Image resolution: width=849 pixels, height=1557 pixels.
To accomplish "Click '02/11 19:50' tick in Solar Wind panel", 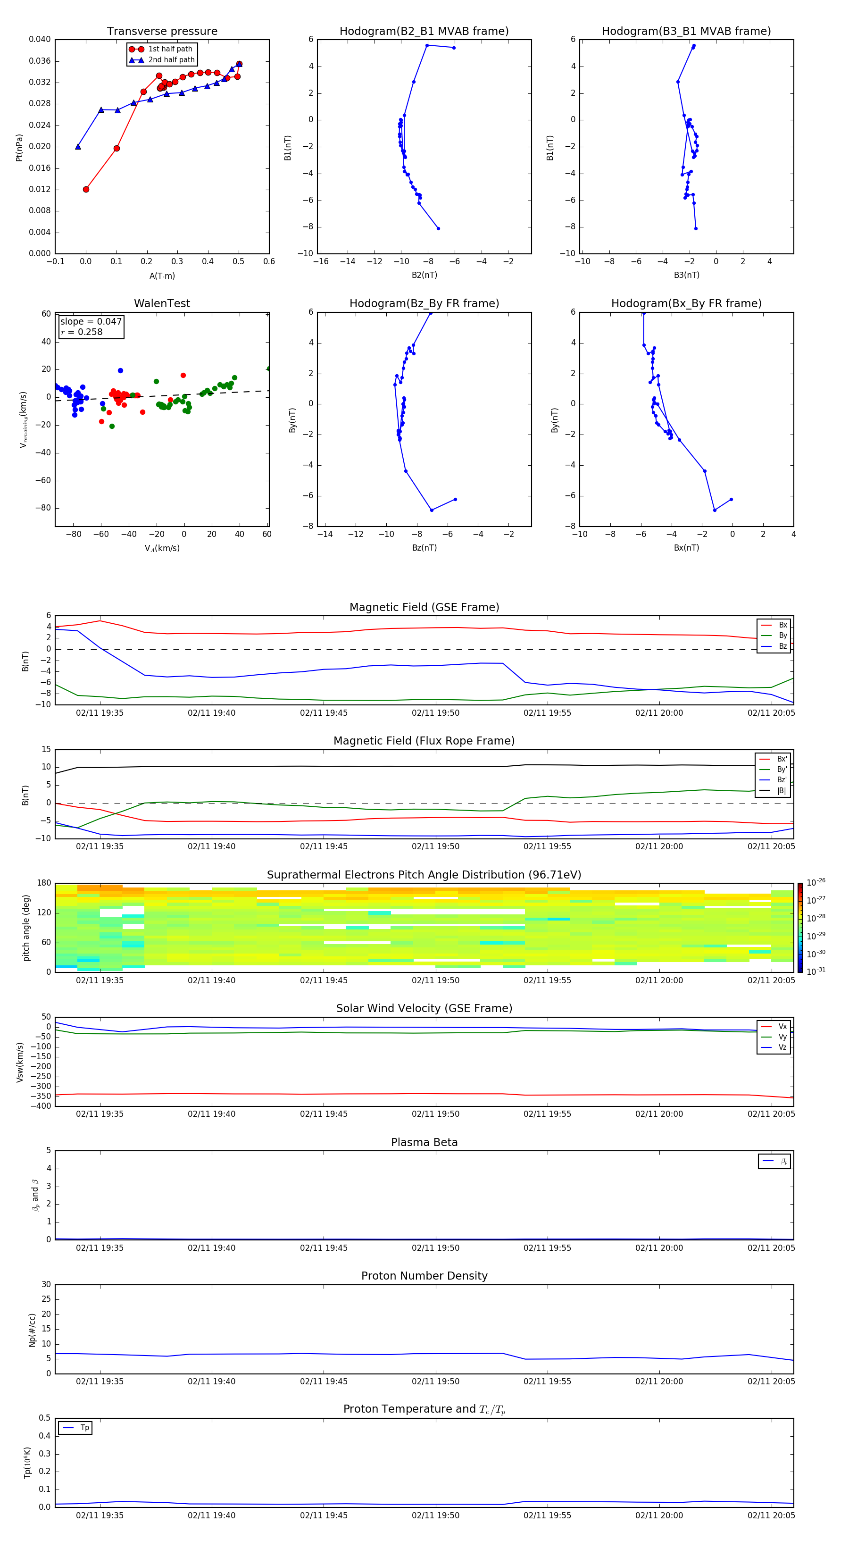I will tap(436, 1114).
